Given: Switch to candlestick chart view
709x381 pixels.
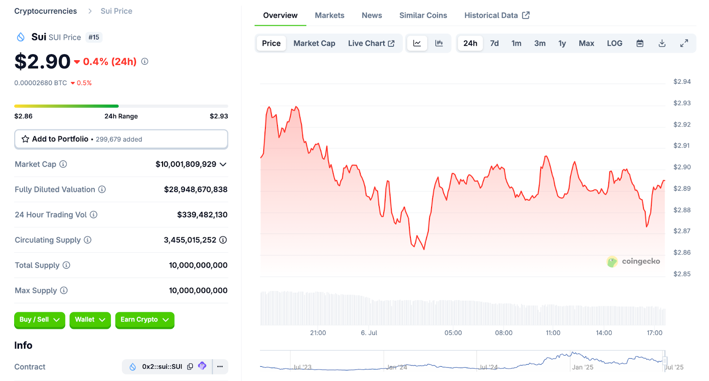Looking at the screenshot, I should point(439,43).
